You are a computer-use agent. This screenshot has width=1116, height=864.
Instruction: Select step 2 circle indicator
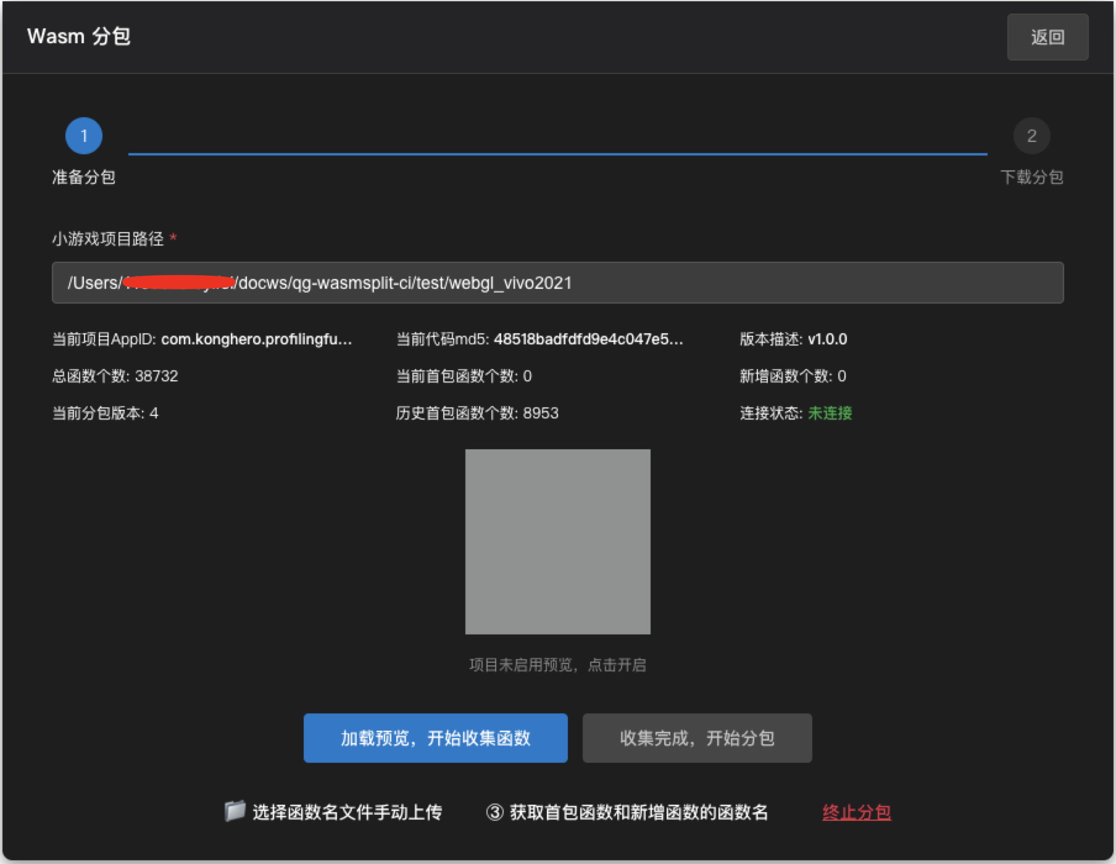pyautogui.click(x=1031, y=136)
